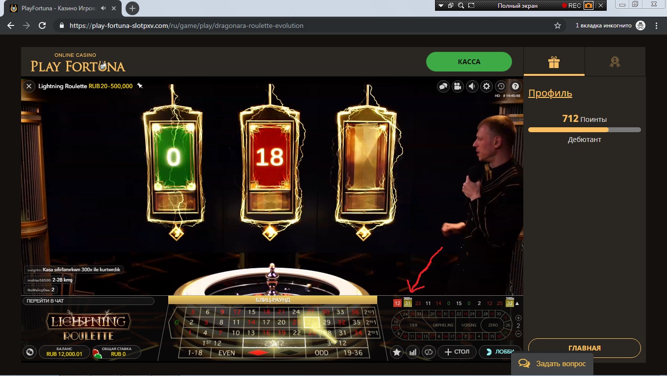
Task: Open game history clock icon
Action: [x=501, y=86]
